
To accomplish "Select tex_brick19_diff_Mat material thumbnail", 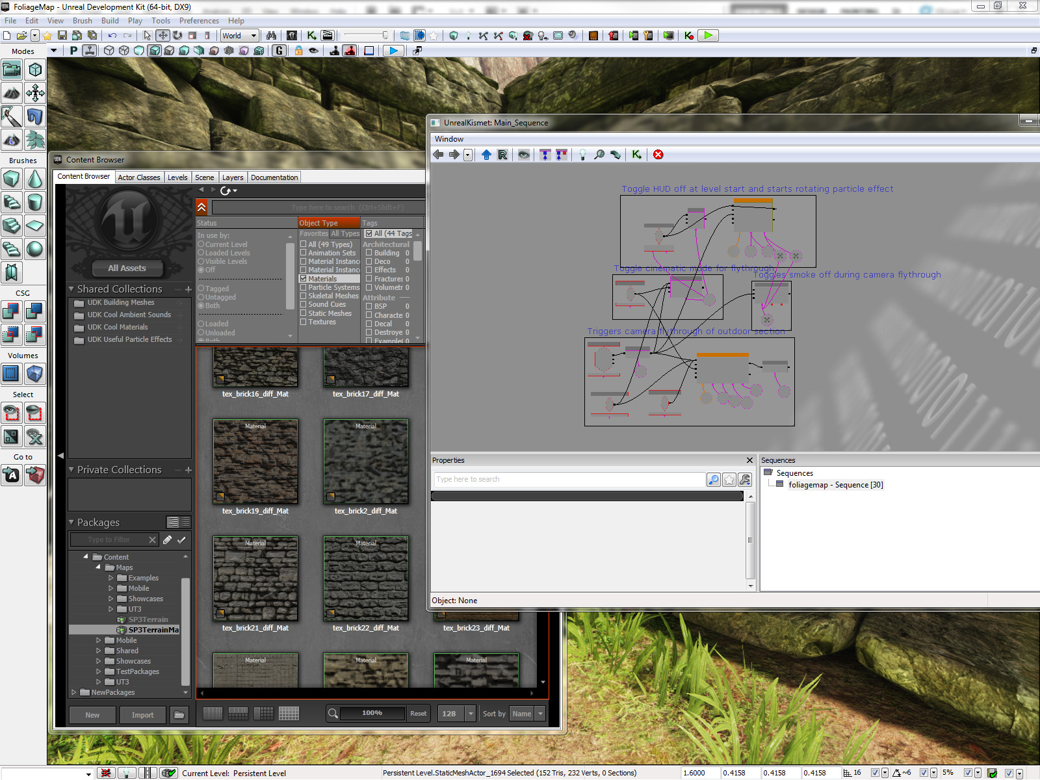I will pyautogui.click(x=255, y=461).
